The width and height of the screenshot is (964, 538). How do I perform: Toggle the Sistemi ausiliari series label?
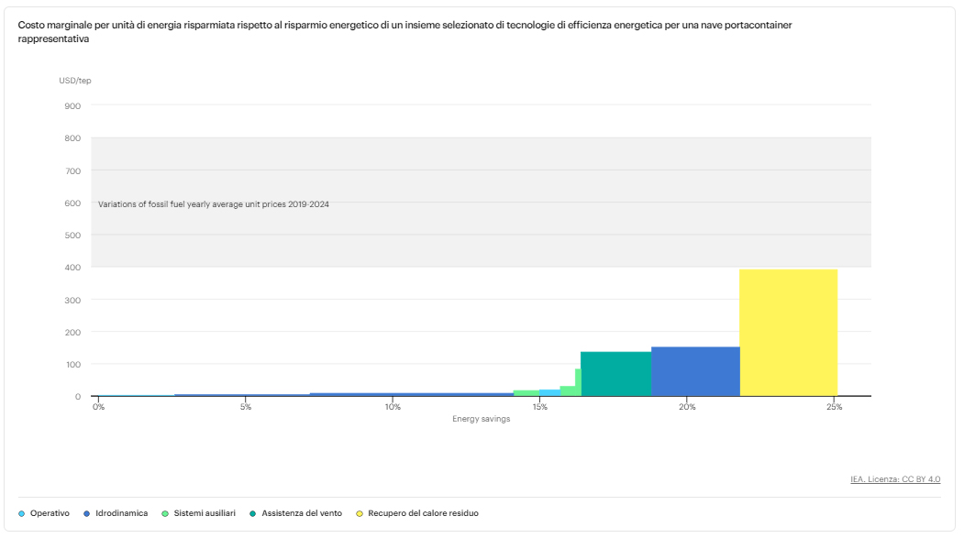pyautogui.click(x=205, y=513)
